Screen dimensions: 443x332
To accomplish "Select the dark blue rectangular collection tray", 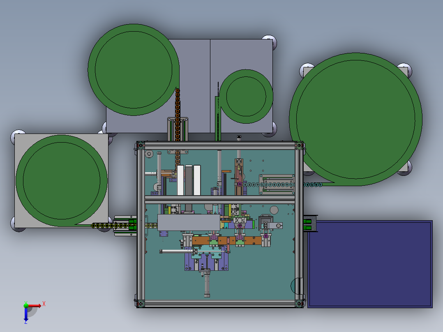I will tap(370, 264).
